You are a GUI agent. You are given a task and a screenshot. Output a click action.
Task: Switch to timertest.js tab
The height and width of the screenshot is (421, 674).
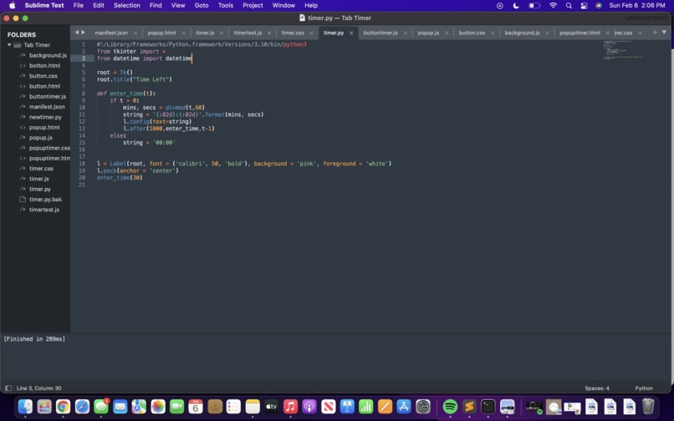click(248, 33)
